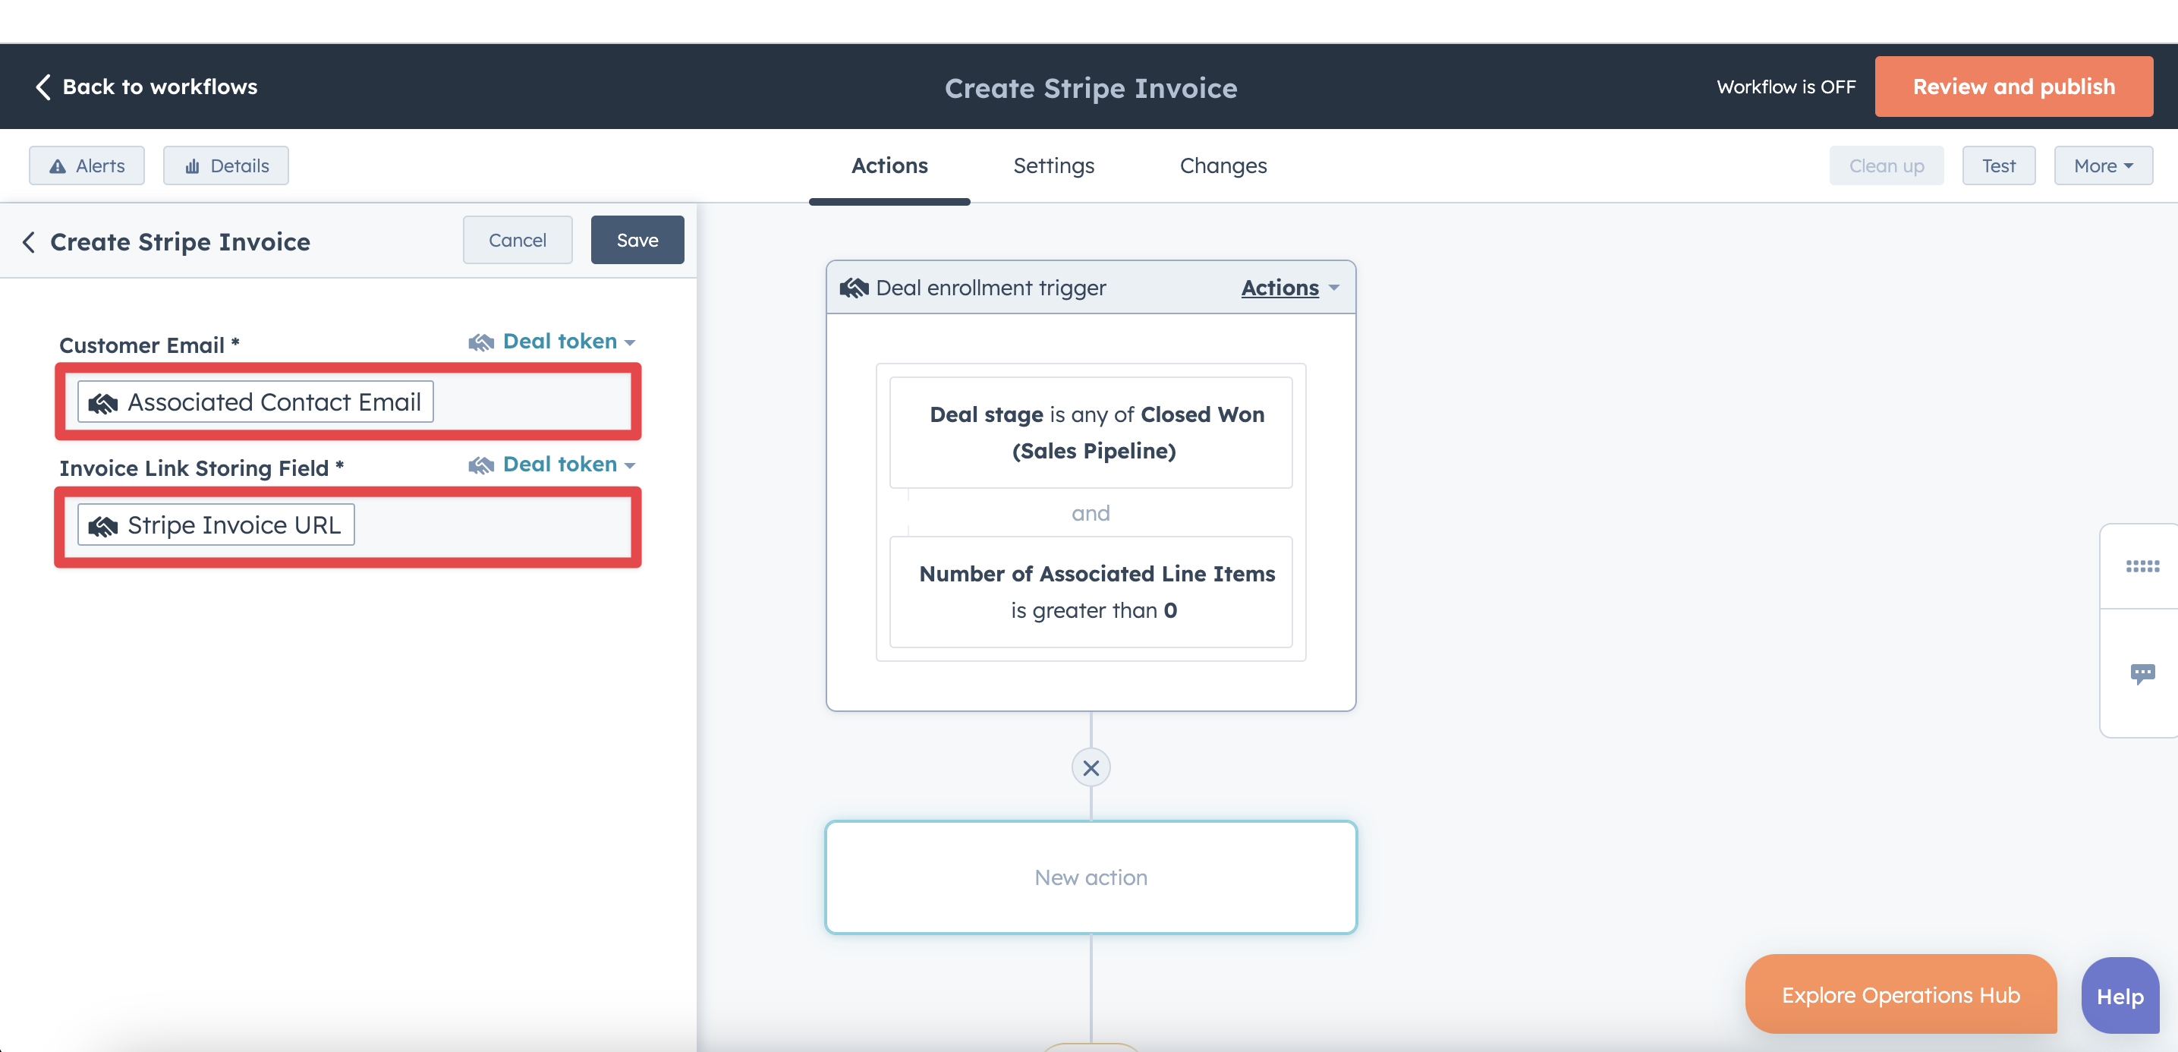Open the More menu
The image size is (2178, 1052).
point(2103,165)
